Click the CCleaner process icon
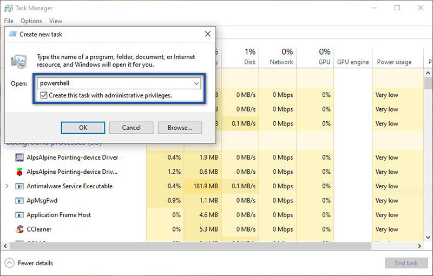The width and height of the screenshot is (433, 276). (20, 229)
